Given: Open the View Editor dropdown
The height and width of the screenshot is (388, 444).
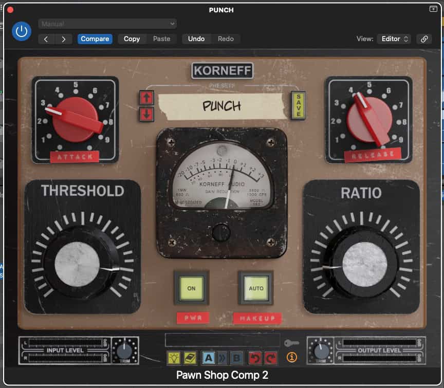Looking at the screenshot, I should pos(394,39).
